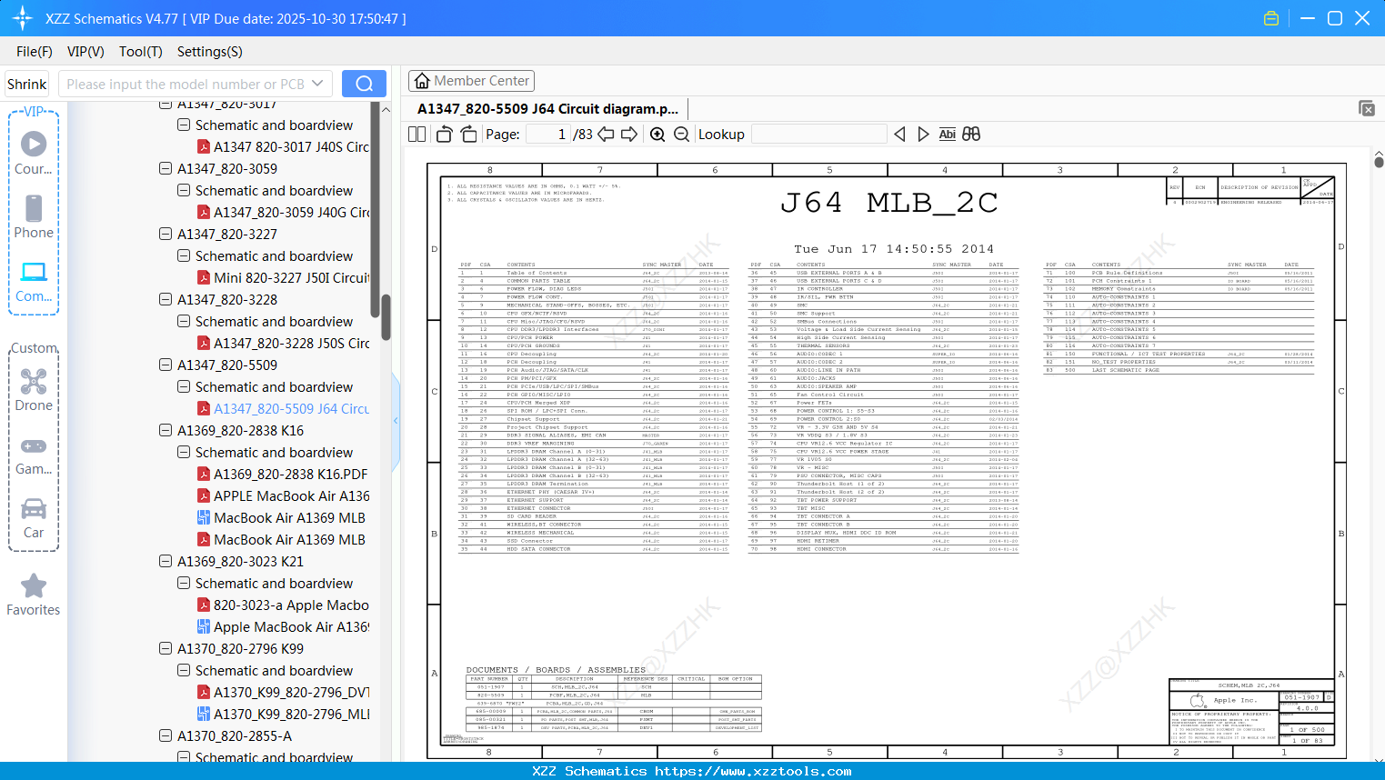This screenshot has height=780, width=1385.
Task: Click the yellow toolbox icon in the title bar
Action: coord(1271,18)
